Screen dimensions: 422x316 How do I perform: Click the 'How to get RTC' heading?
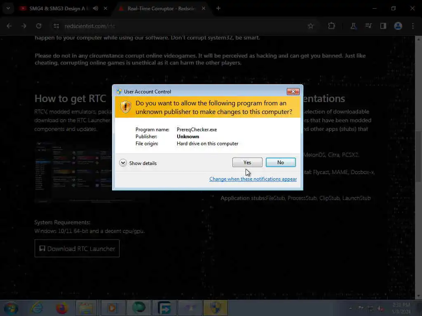pos(70,99)
